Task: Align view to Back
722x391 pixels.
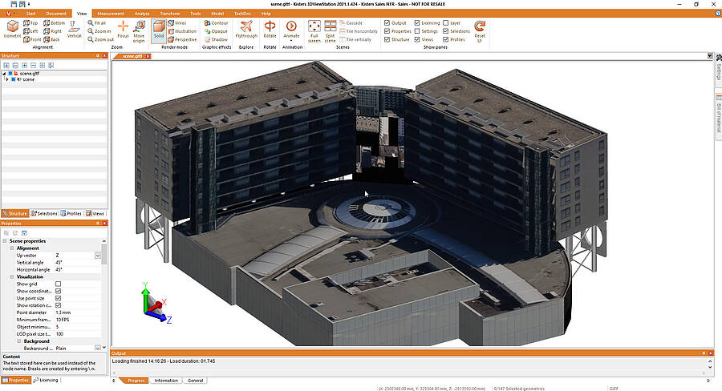Action: 51,39
